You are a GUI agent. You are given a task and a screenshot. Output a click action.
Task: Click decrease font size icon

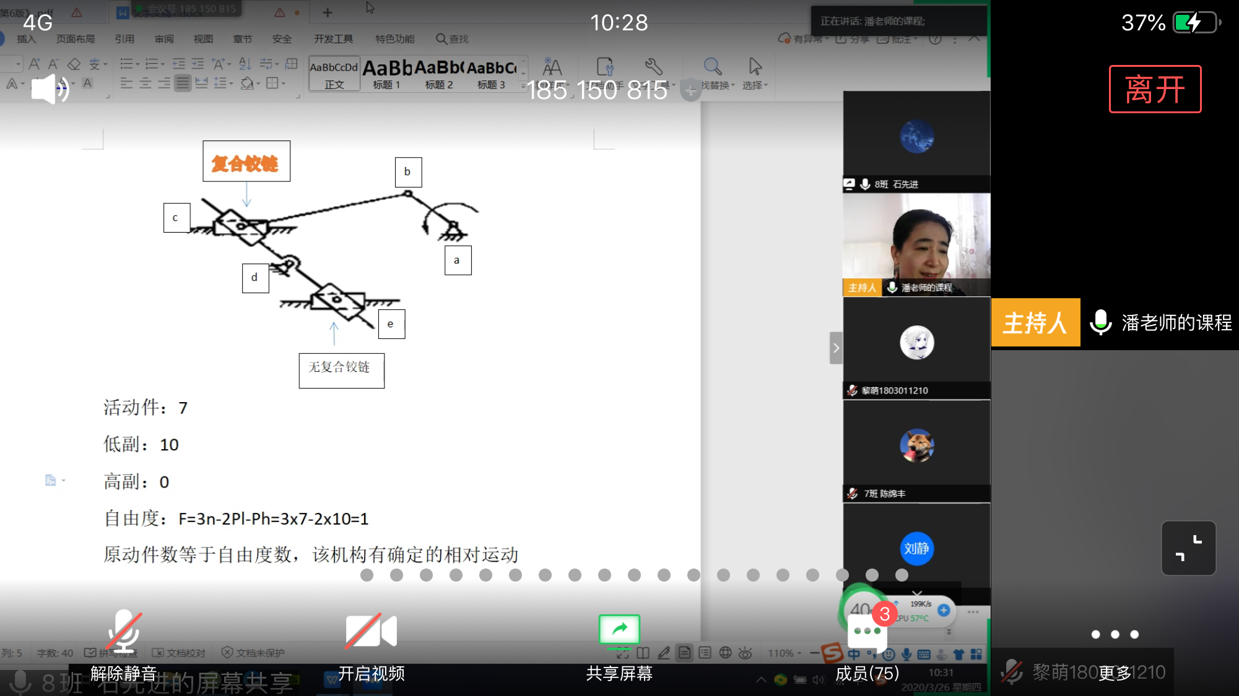pyautogui.click(x=54, y=64)
